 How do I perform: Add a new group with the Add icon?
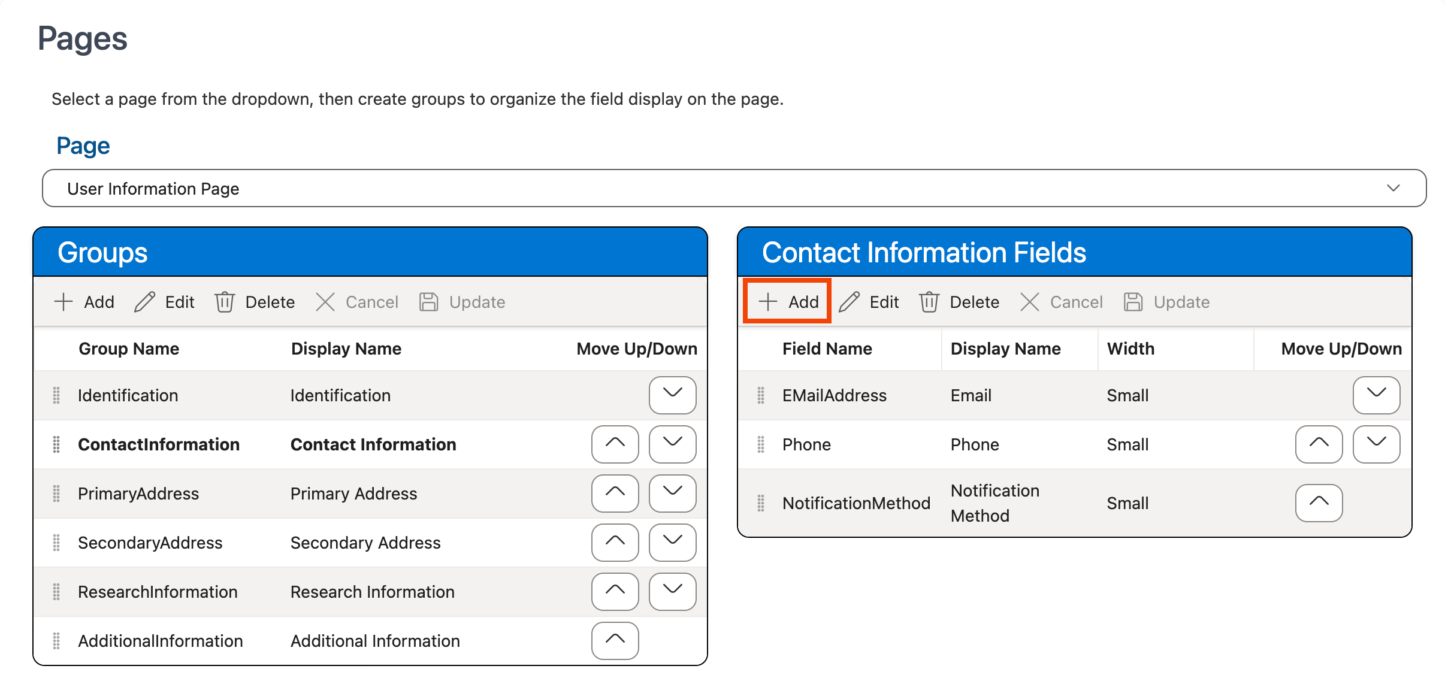tap(84, 301)
